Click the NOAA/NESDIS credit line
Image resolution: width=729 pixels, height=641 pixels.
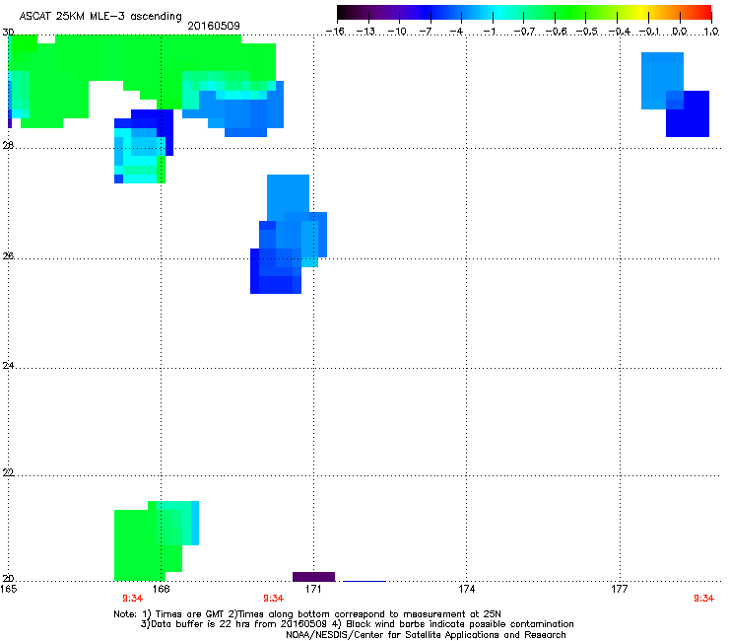pos(426,635)
